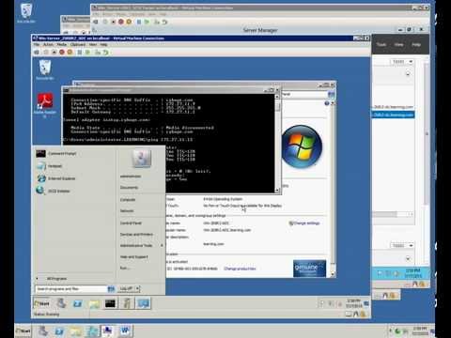Open lower TASKS dropdown in Server Manager
This screenshot has height=338, width=451.
point(402,245)
